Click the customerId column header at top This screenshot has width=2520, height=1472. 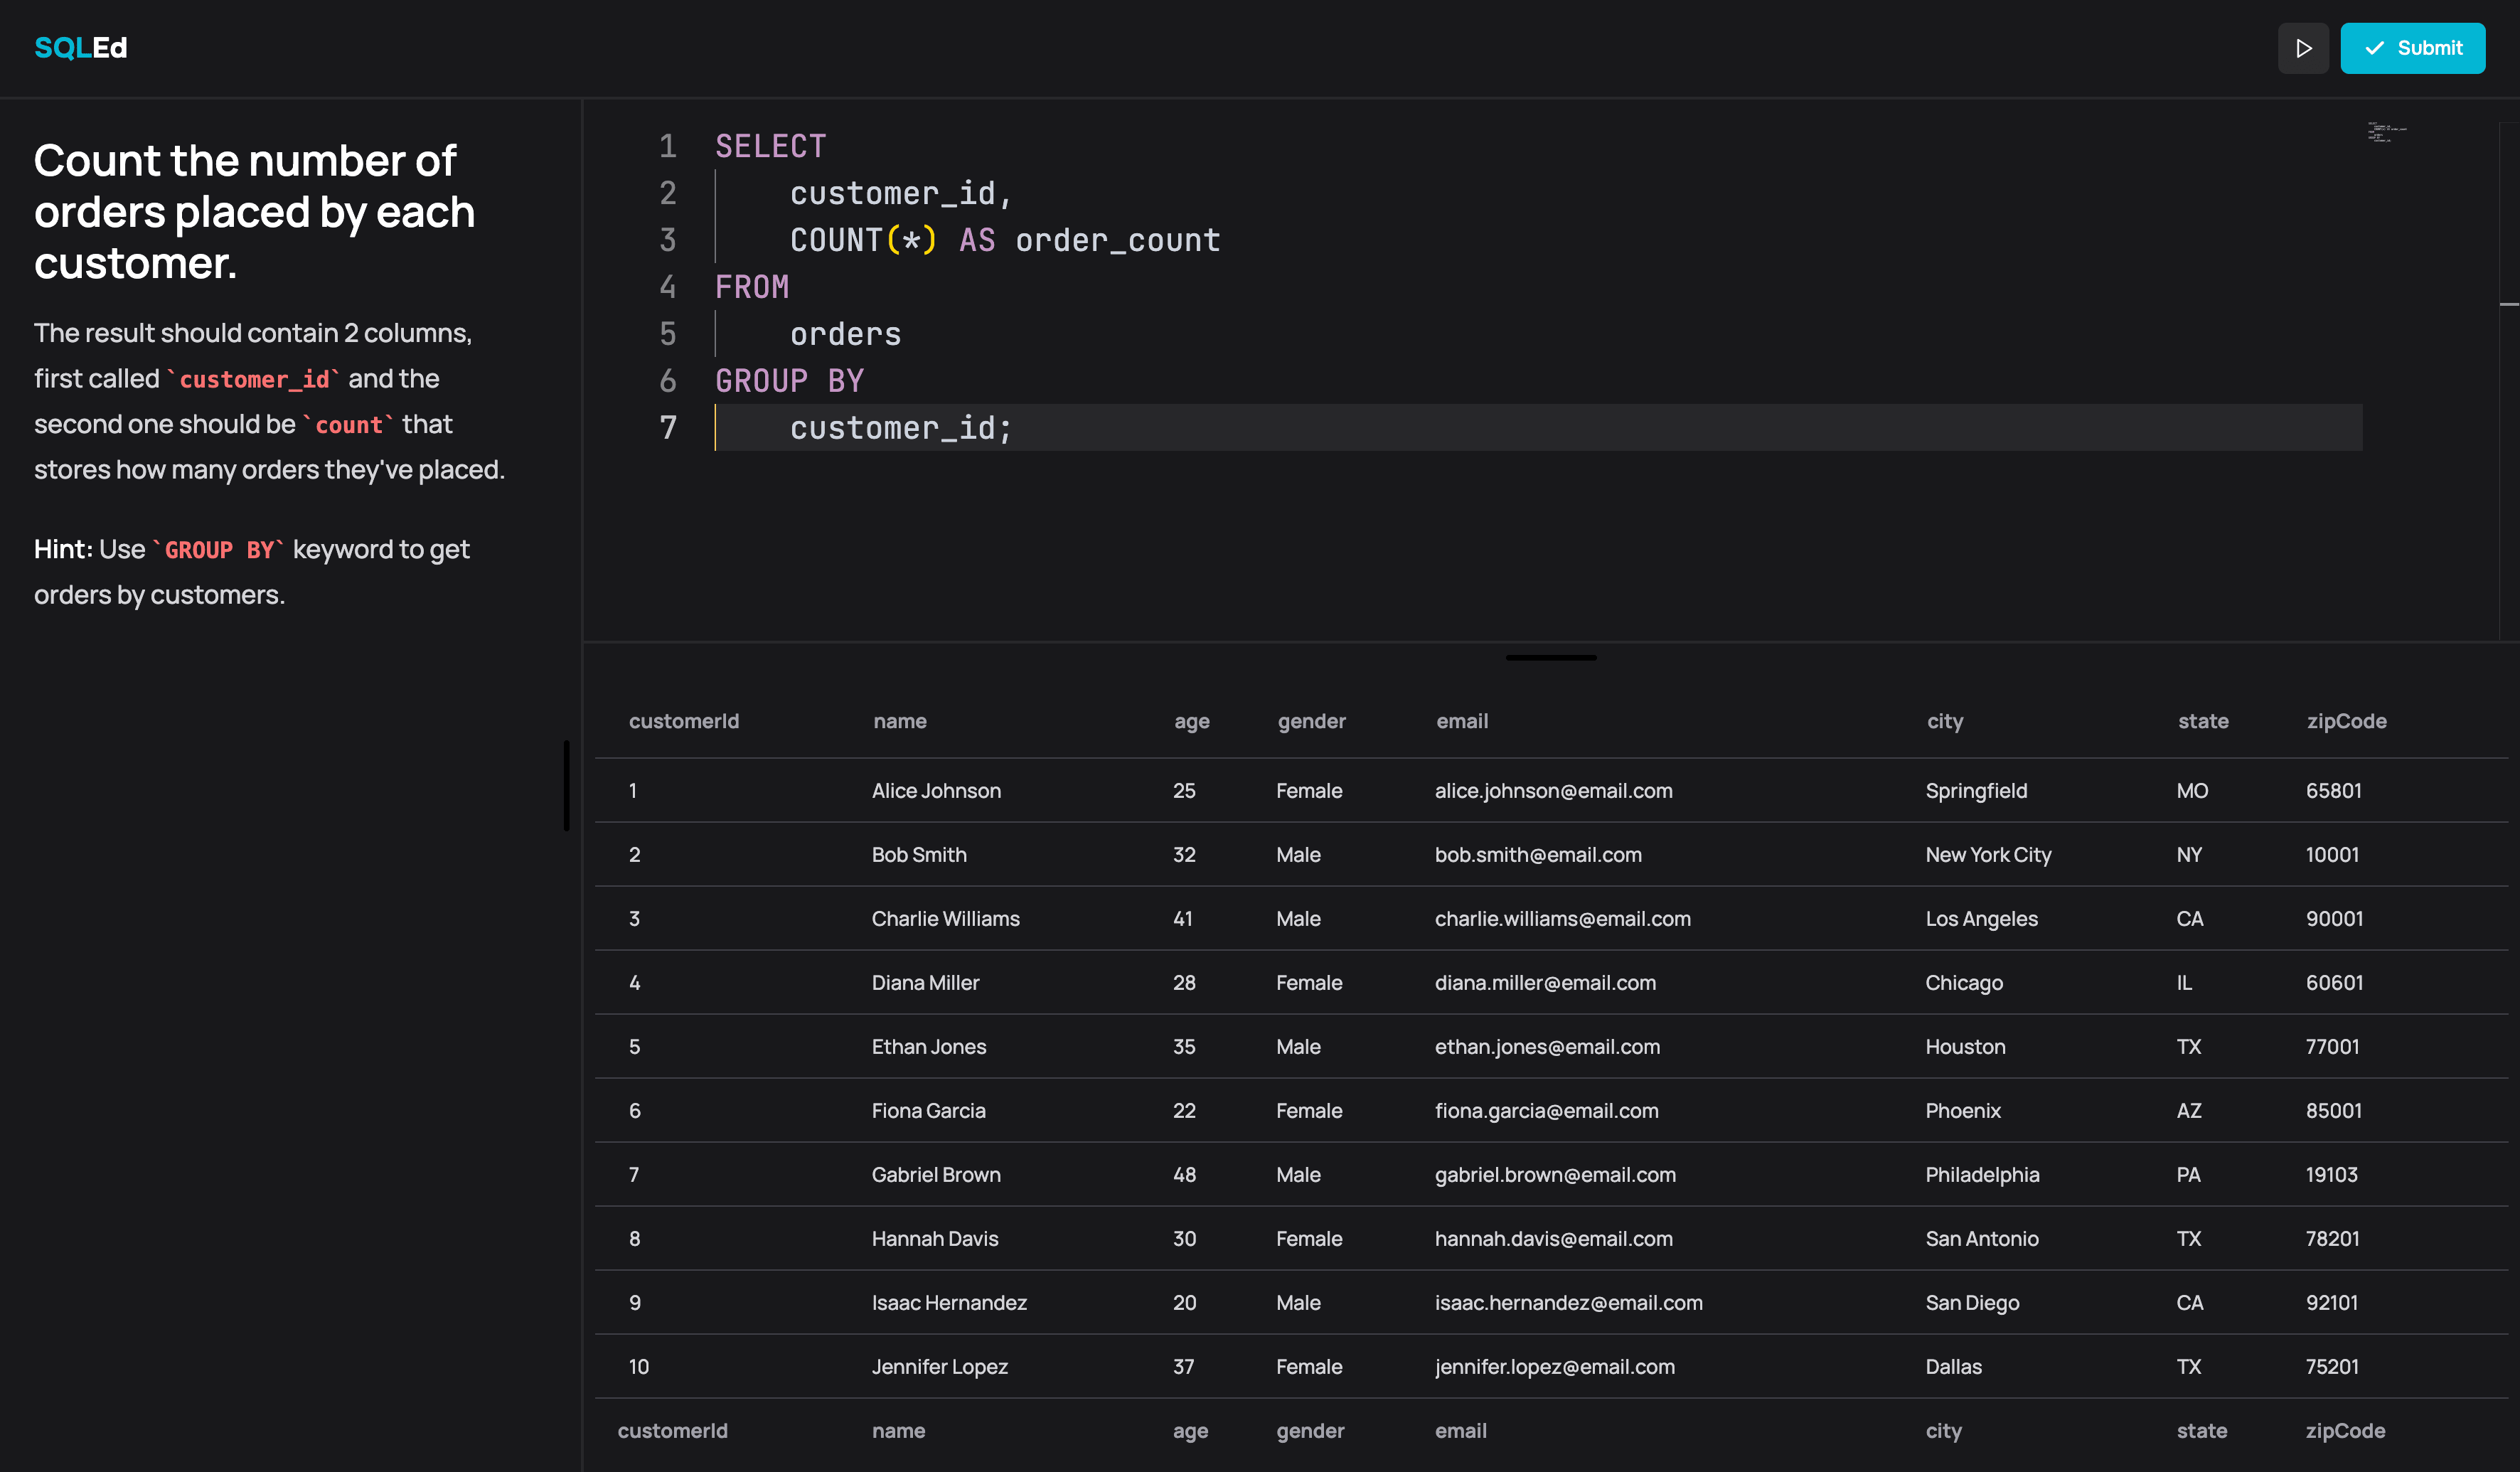coord(684,721)
